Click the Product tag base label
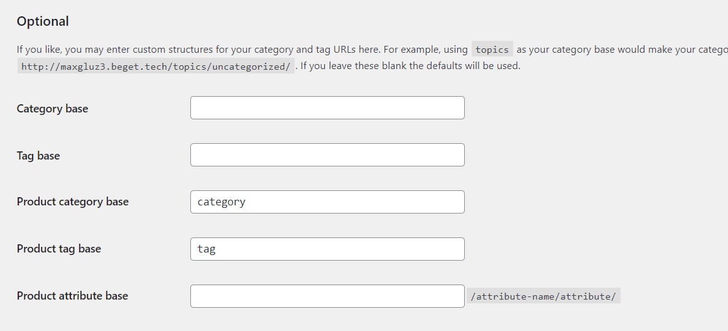 point(58,249)
